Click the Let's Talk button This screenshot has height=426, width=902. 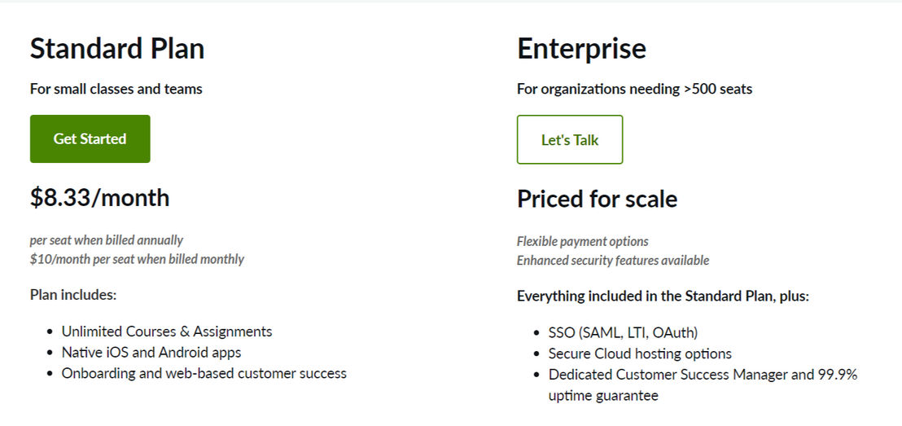click(570, 139)
